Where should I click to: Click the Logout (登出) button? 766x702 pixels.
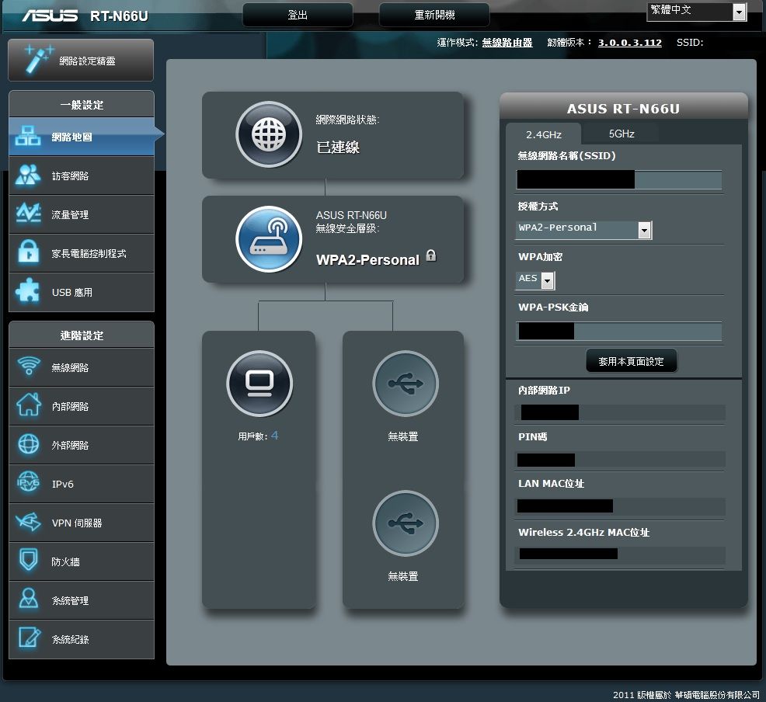[298, 15]
